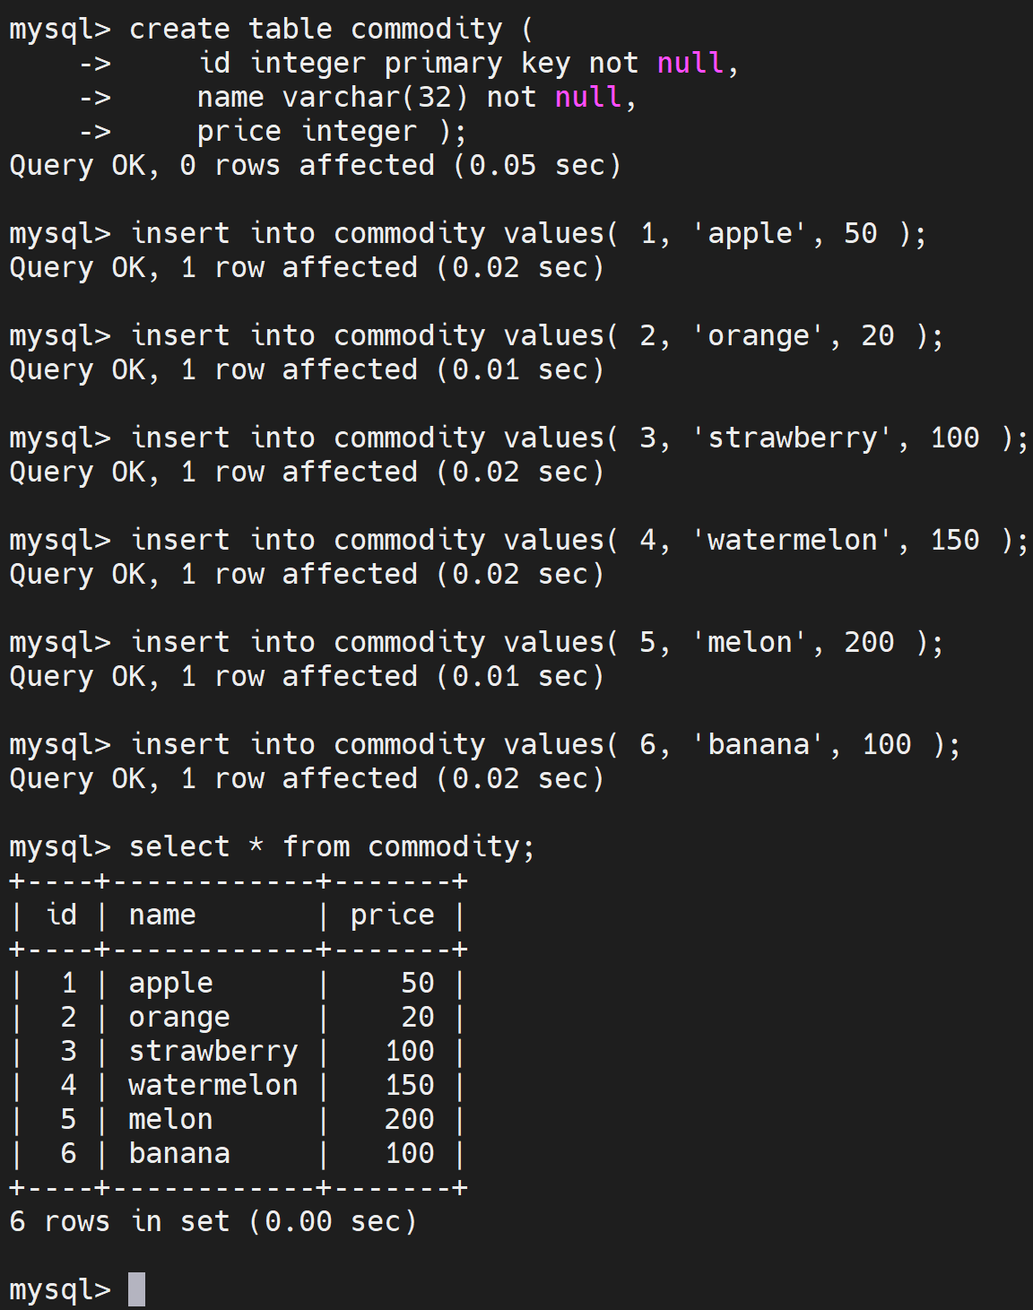Click the terminal cursor at the last mysql prompt
Viewport: 1033px width, 1310px height.
[136, 1289]
